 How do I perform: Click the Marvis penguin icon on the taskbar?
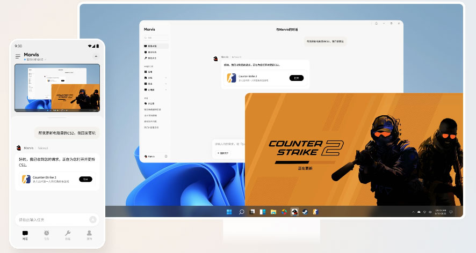pyautogui.click(x=294, y=212)
